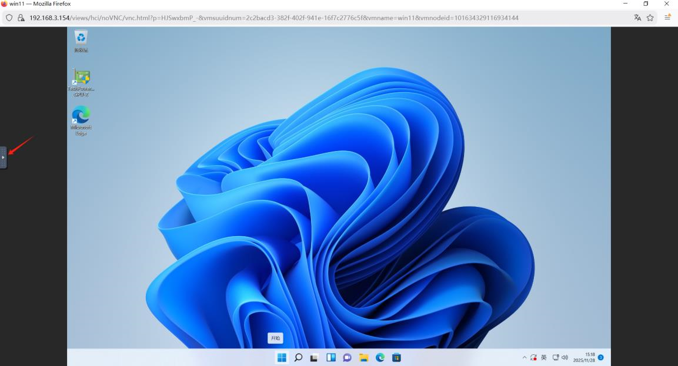Open the Firefox application hamburger menu
The height and width of the screenshot is (366, 678).
click(x=667, y=18)
